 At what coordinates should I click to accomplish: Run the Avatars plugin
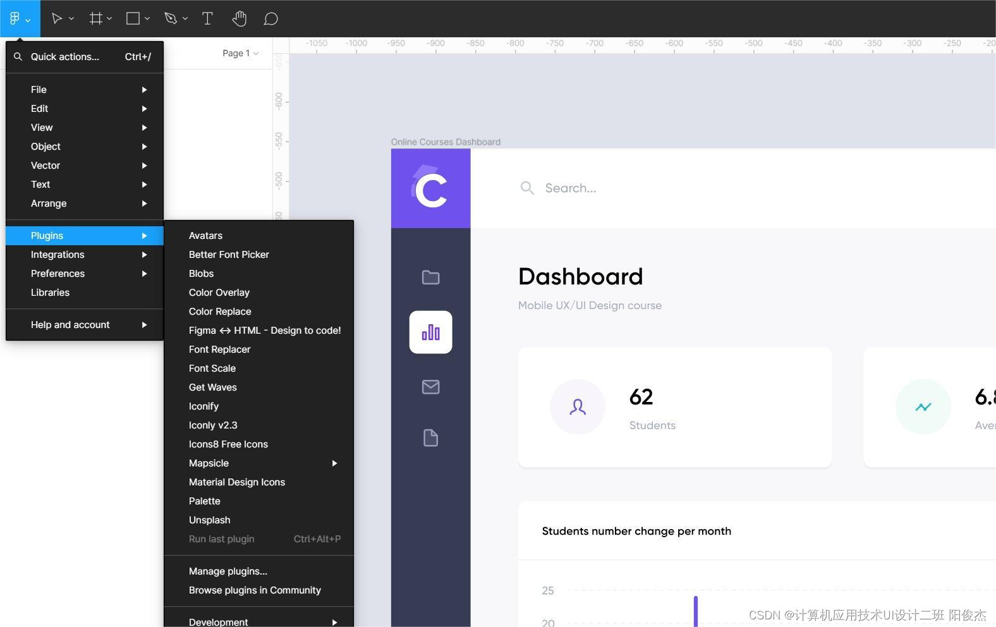point(258,236)
